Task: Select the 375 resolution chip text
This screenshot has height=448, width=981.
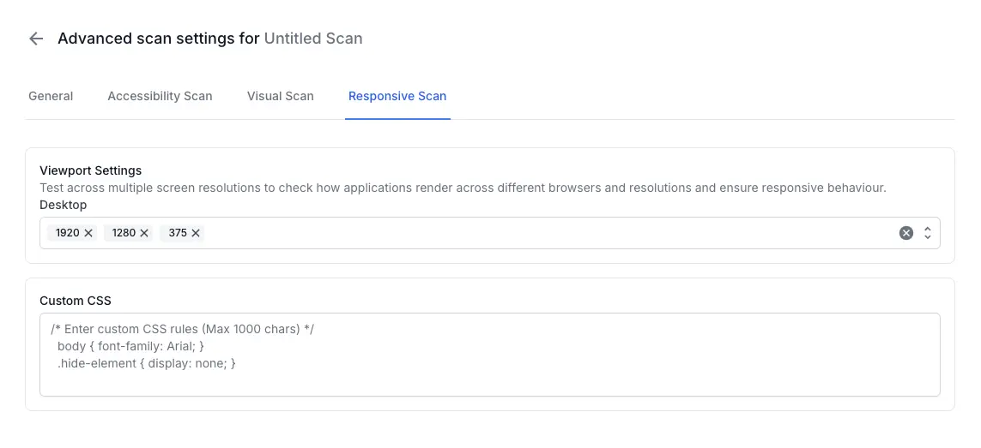Action: pyautogui.click(x=178, y=233)
